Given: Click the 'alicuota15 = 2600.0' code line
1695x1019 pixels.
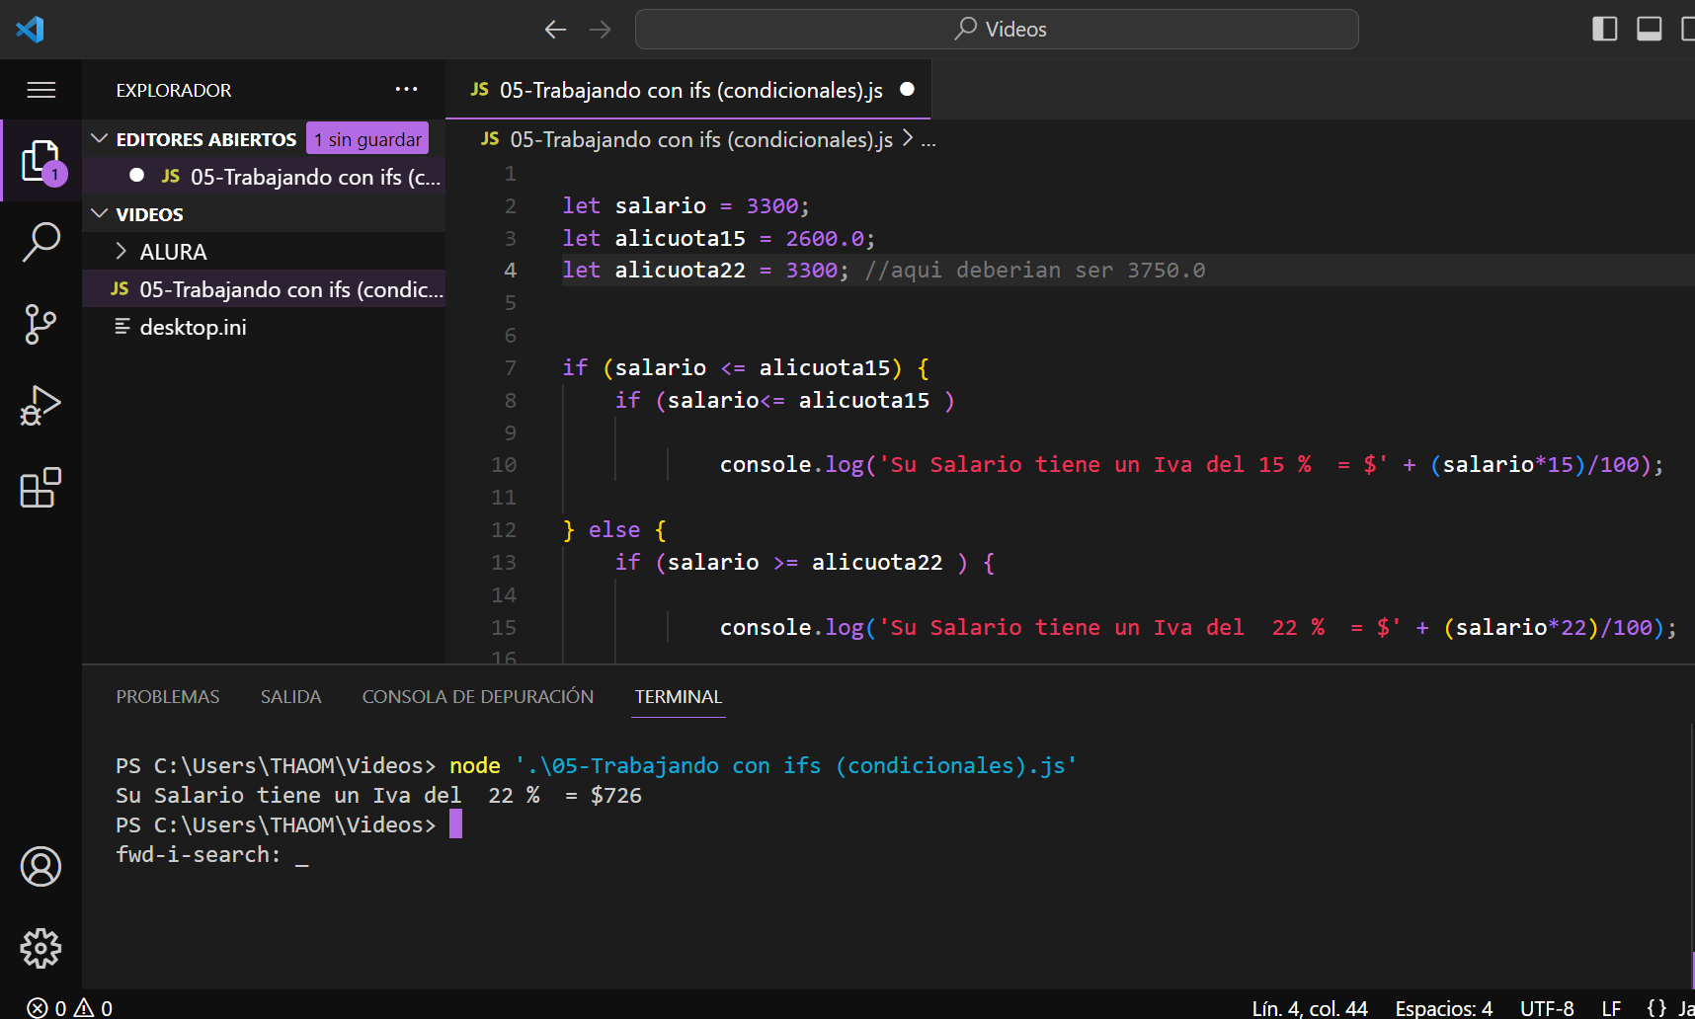Looking at the screenshot, I should [x=719, y=239].
